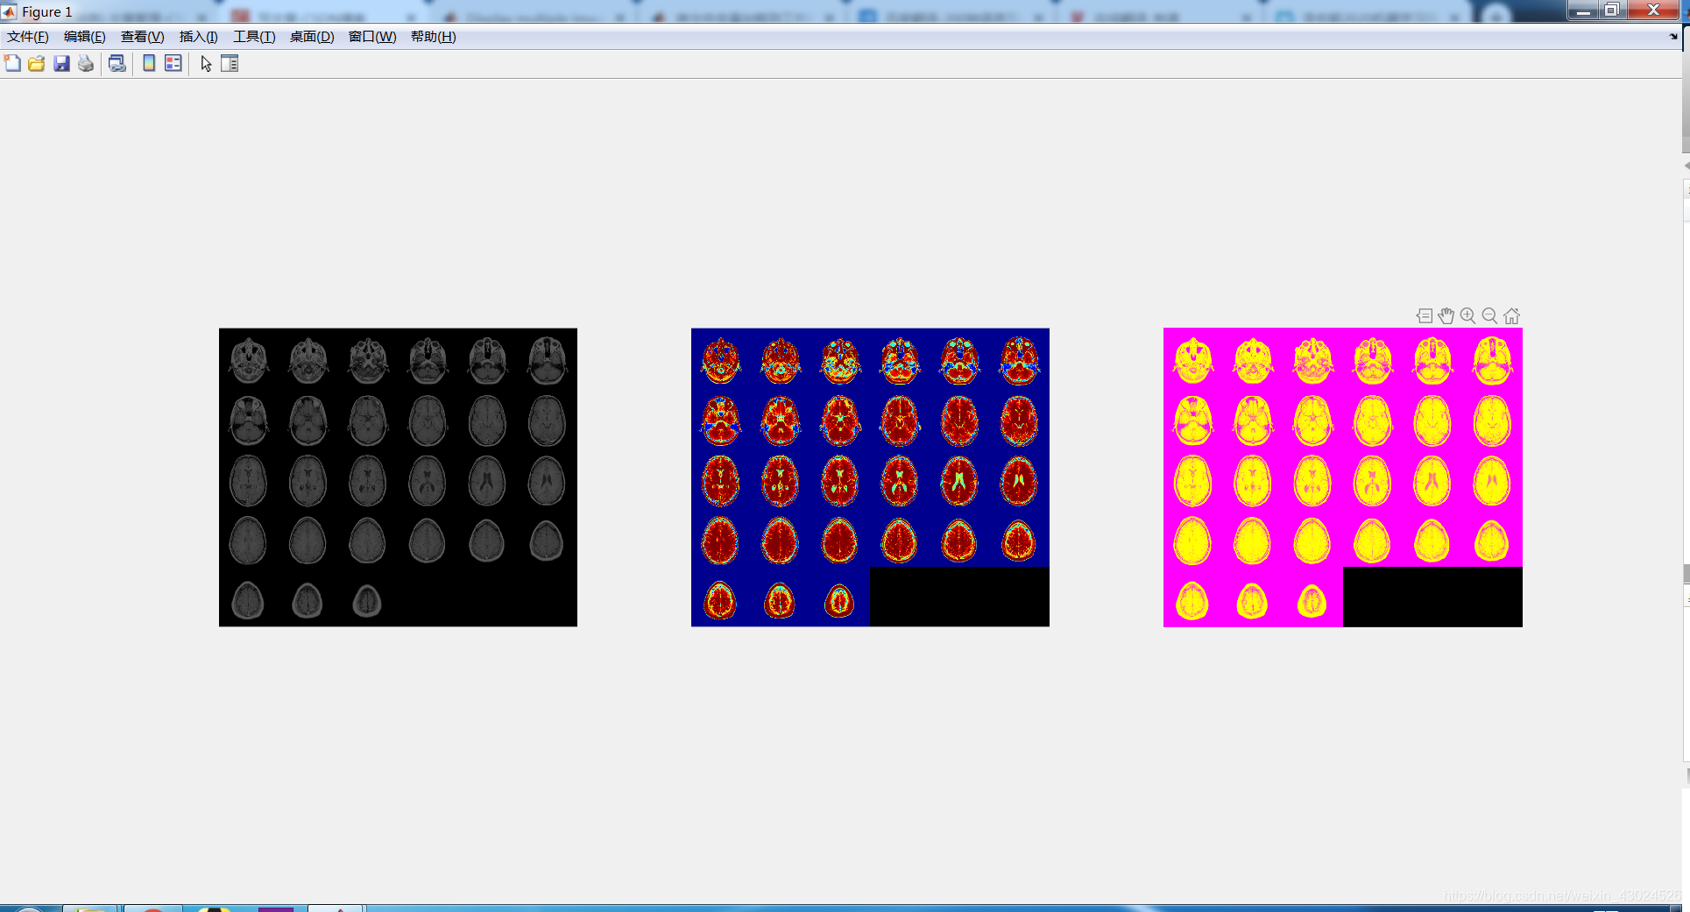The width and height of the screenshot is (1690, 912).
Task: Open the 查看(V) menu
Action: click(x=143, y=37)
